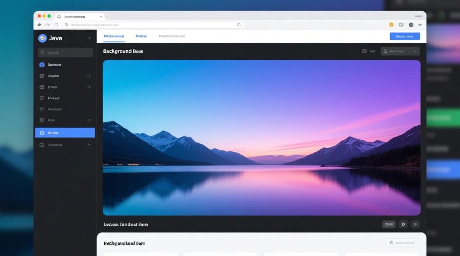This screenshot has height=256, width=460.
Task: Switch to the second blue tab
Action: (x=141, y=36)
